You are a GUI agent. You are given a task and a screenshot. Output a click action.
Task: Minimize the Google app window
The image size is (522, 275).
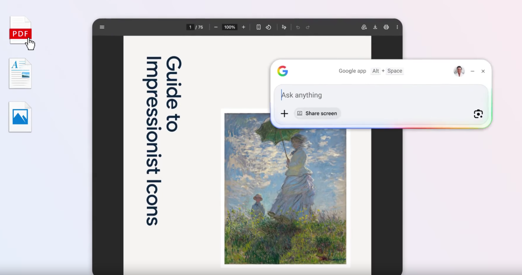(473, 71)
